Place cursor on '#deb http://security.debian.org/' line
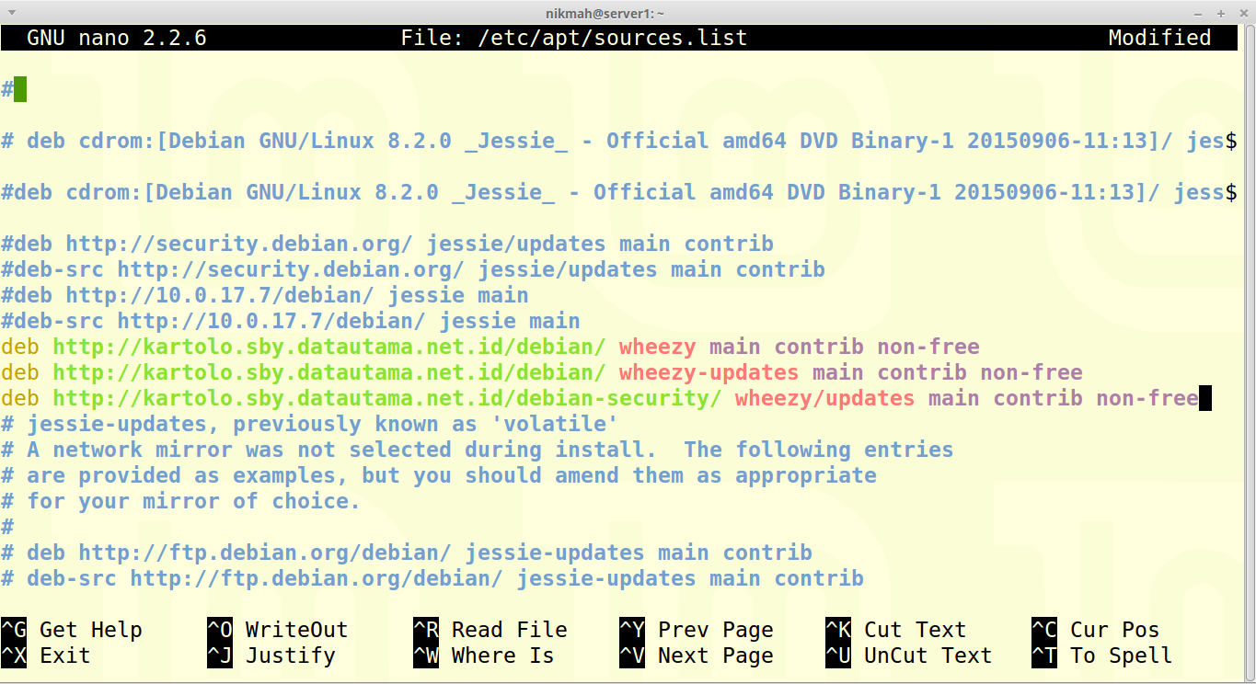This screenshot has width=1256, height=684. coord(387,244)
